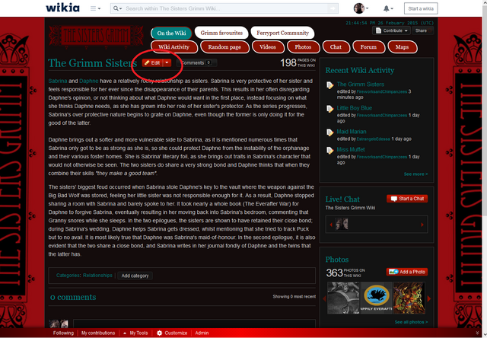The height and width of the screenshot is (338, 487).
Task: Expand the Edit button dropdown arrow
Action: [x=167, y=62]
